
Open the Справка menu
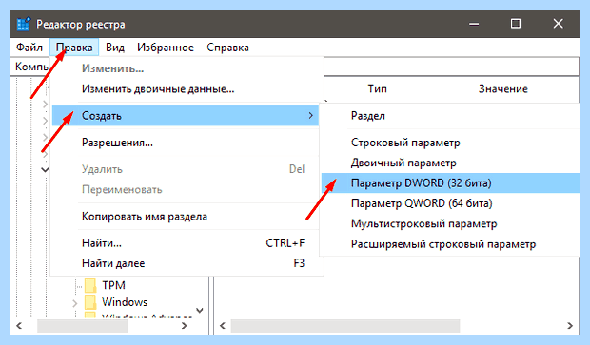tap(227, 48)
